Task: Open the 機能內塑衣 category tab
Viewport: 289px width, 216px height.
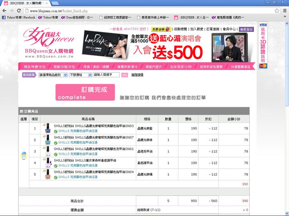Action: point(154,67)
